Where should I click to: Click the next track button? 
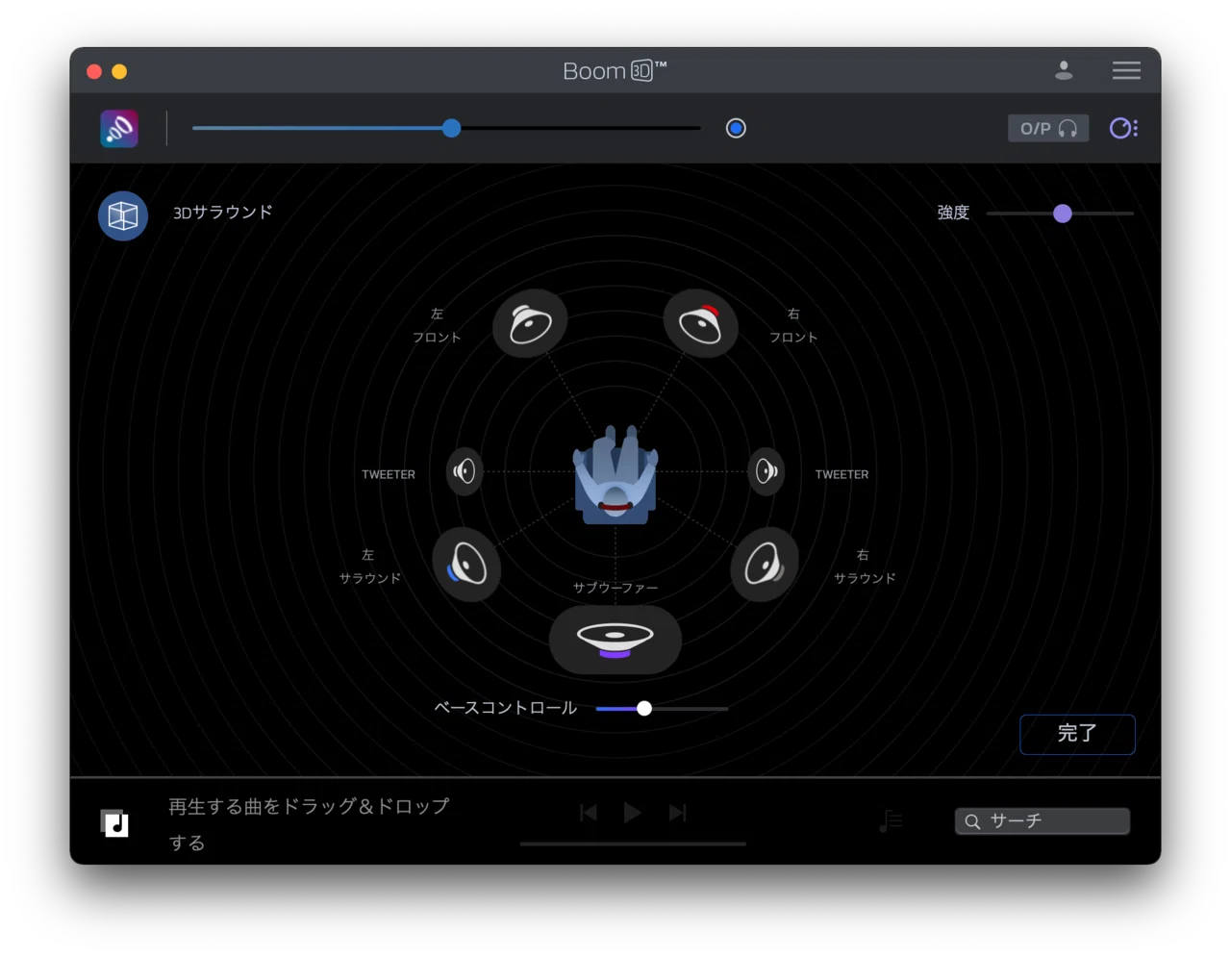(x=677, y=813)
